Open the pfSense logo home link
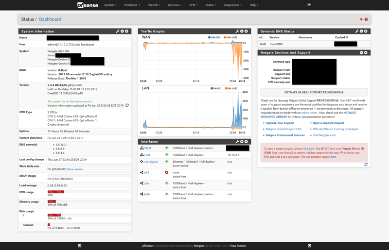Screen dimensions: 389x250 point(88,5)
